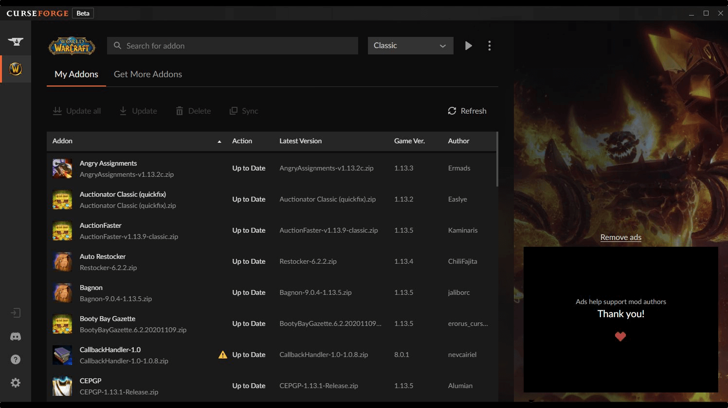Click the CallbackHandler-1.0 addon icon
728x408 pixels.
(x=62, y=355)
